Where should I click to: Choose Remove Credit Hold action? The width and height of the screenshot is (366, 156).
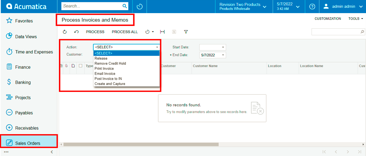click(127, 64)
